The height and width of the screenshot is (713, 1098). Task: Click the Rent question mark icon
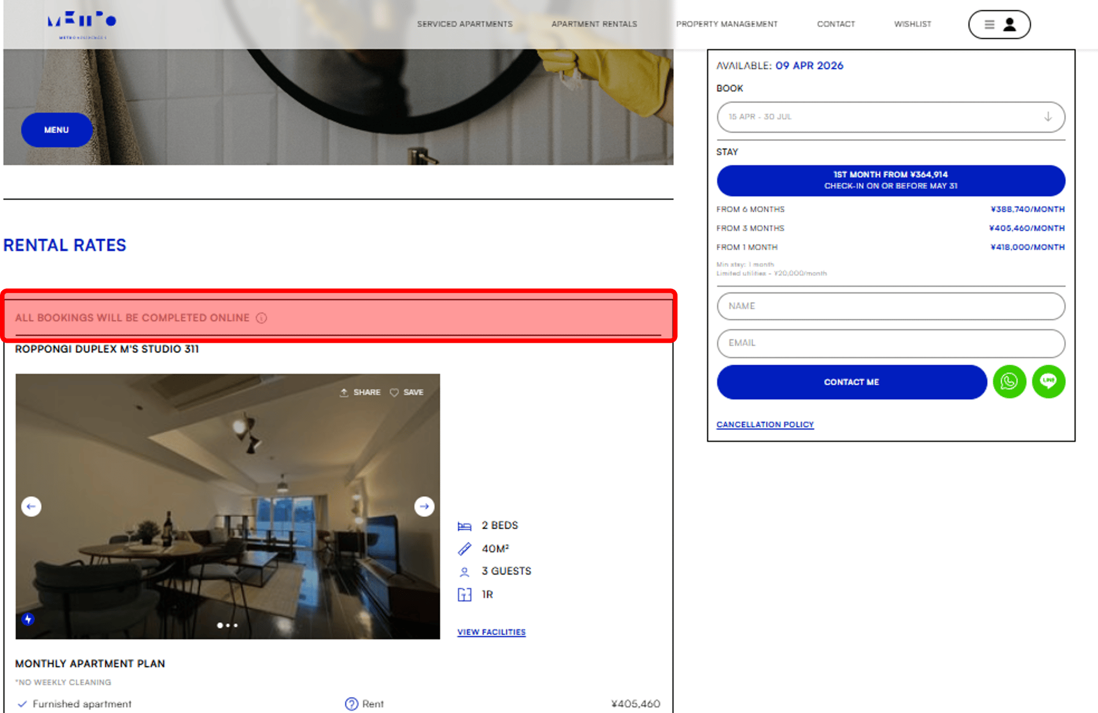(x=351, y=704)
